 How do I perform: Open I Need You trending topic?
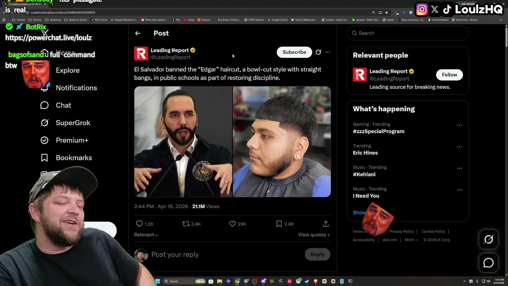point(366,196)
